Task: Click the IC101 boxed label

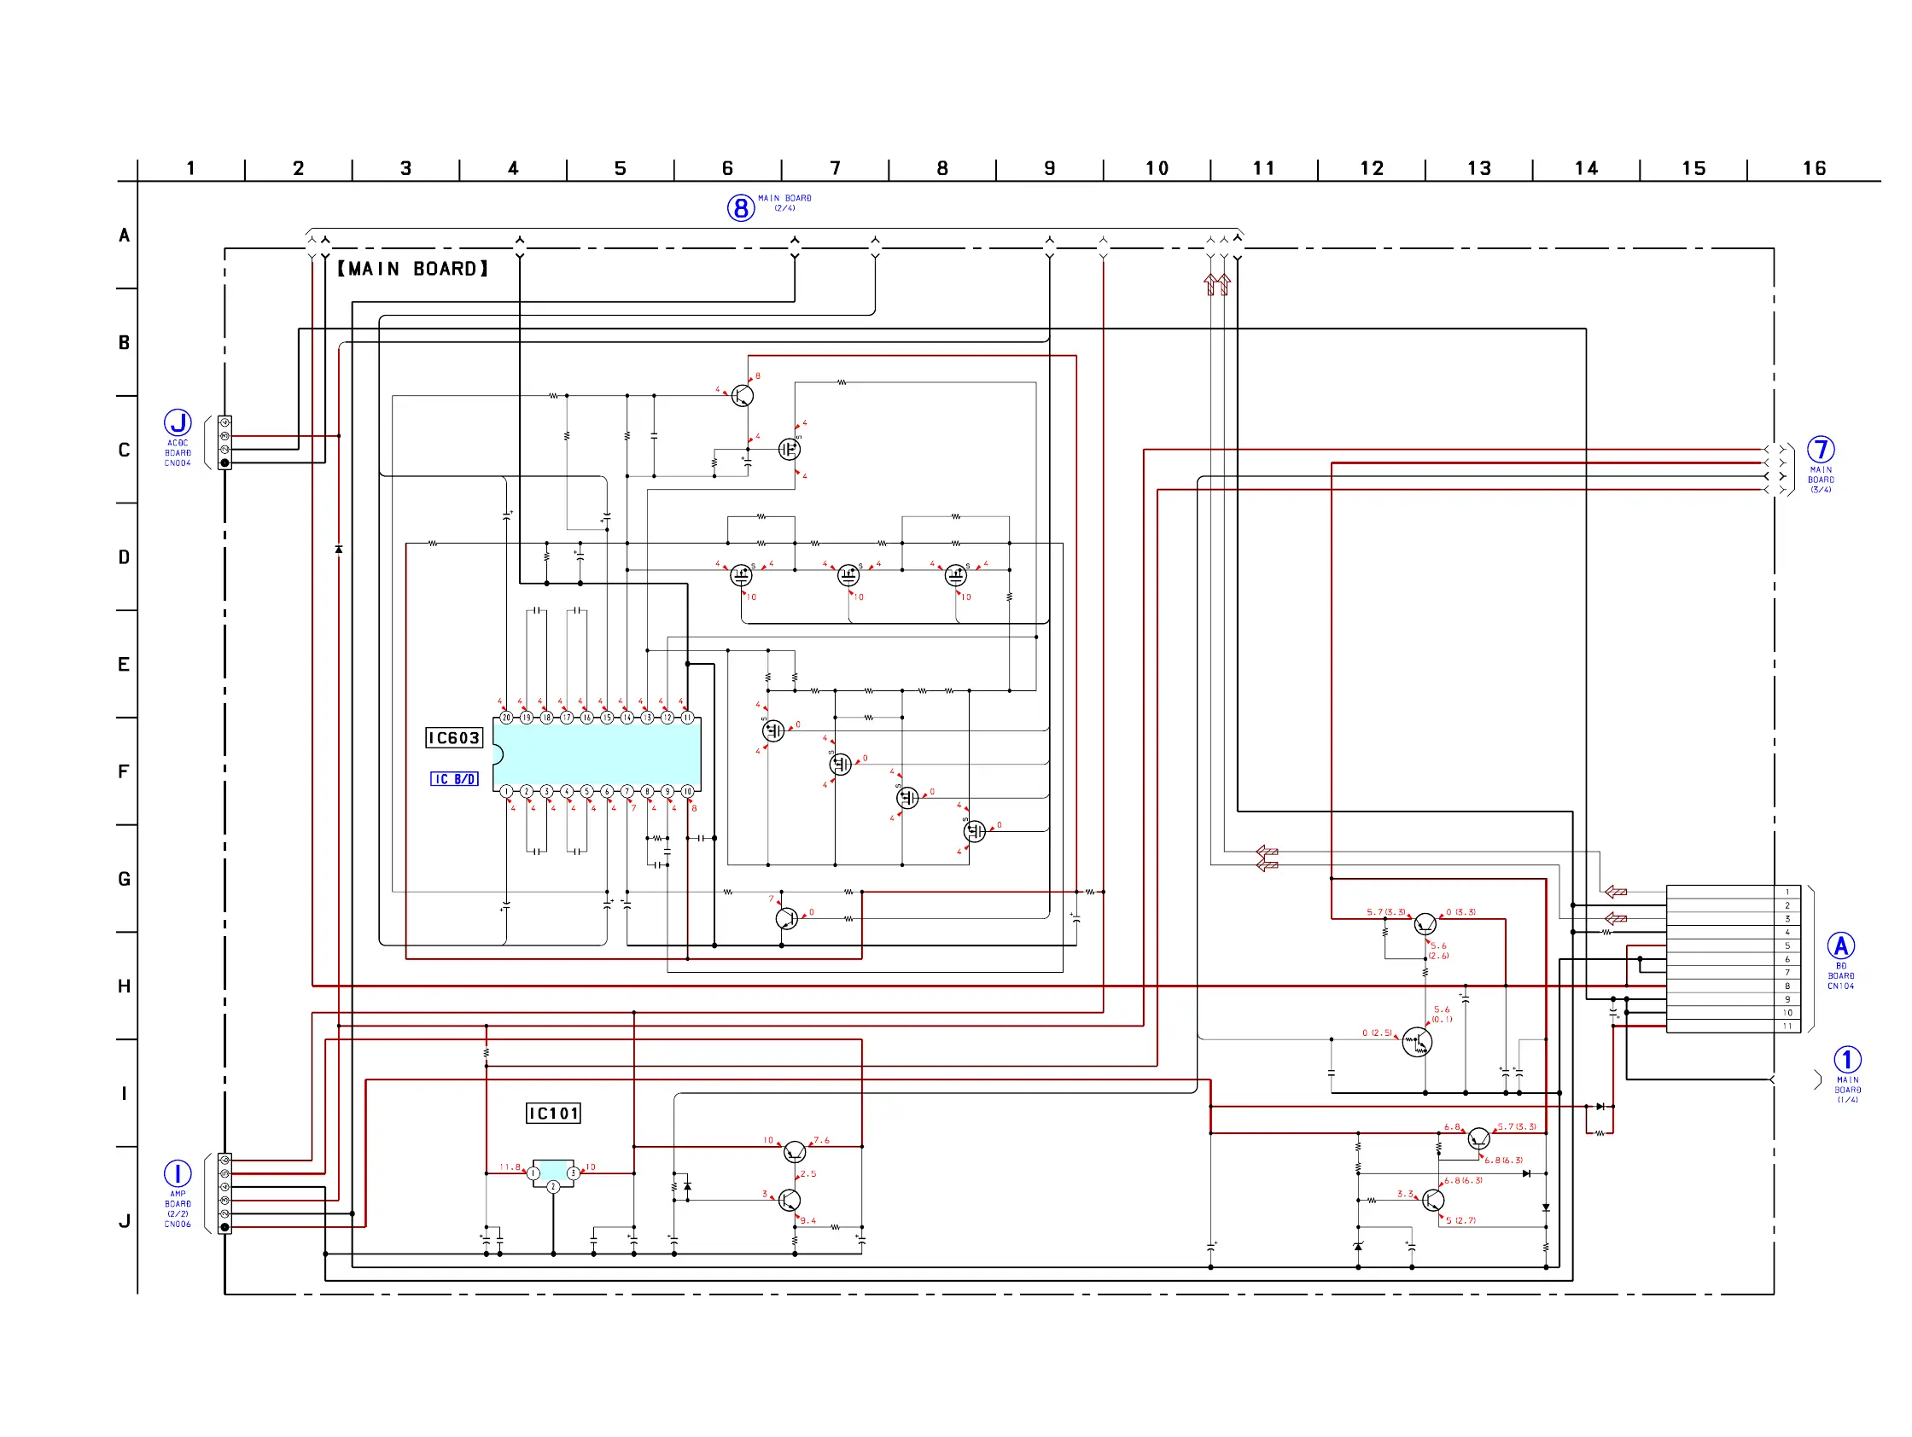Action: tap(553, 1113)
